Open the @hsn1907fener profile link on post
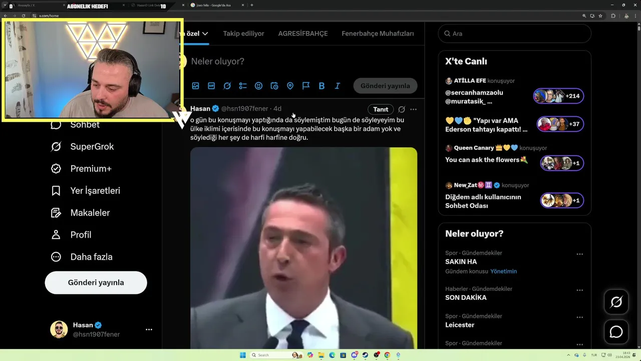 pyautogui.click(x=245, y=109)
